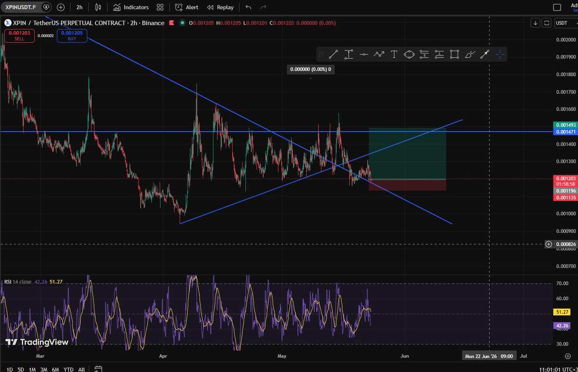
Task: Select the Price Range measurement tool
Action: [x=349, y=54]
